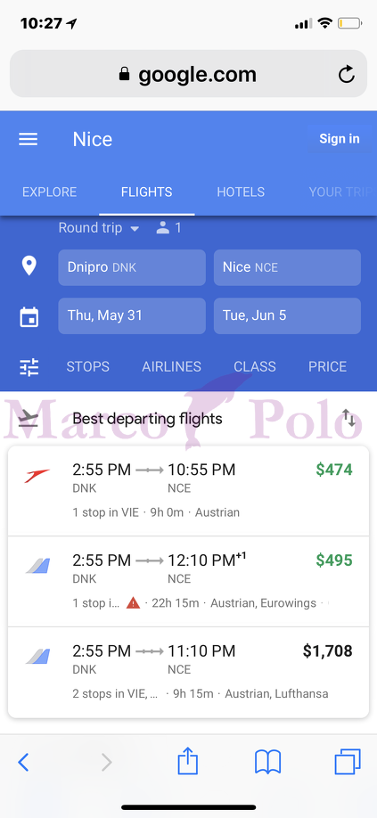The width and height of the screenshot is (377, 818).
Task: Click the sort results arrows icon
Action: point(348,419)
